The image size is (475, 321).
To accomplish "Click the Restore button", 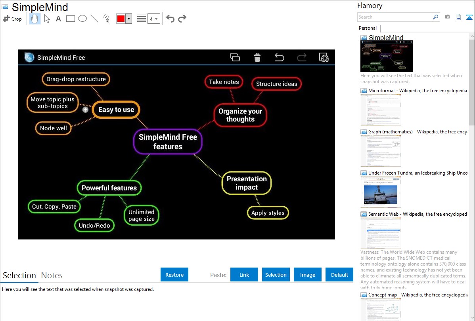I will point(174,275).
